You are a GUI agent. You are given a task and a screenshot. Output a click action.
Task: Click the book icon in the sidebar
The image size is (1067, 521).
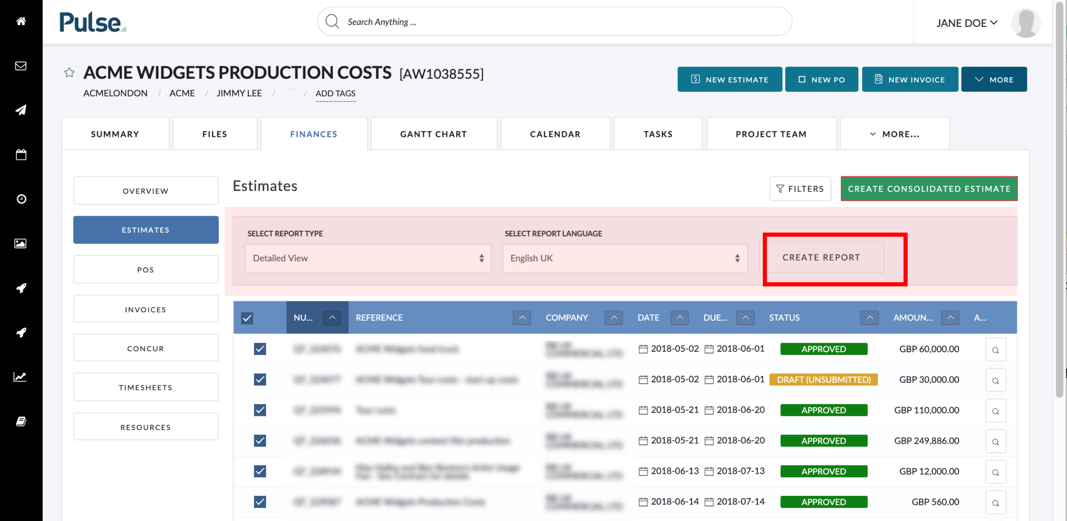21,421
